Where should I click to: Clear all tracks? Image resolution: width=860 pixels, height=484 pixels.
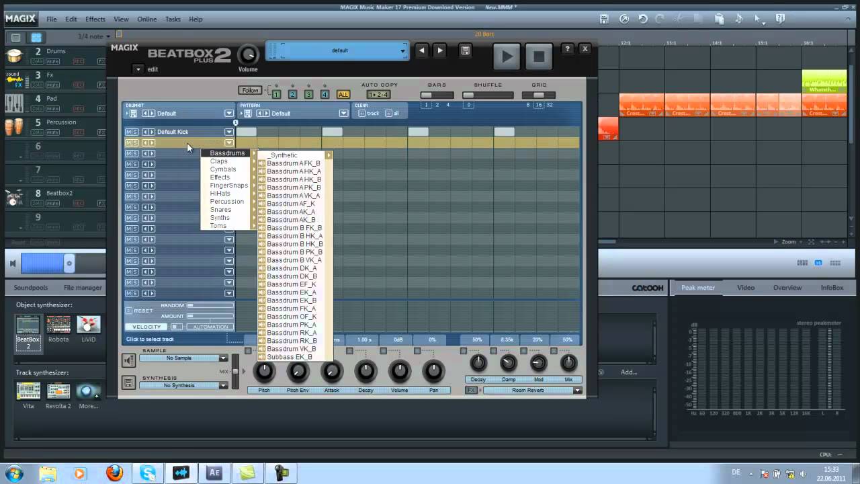click(x=393, y=114)
